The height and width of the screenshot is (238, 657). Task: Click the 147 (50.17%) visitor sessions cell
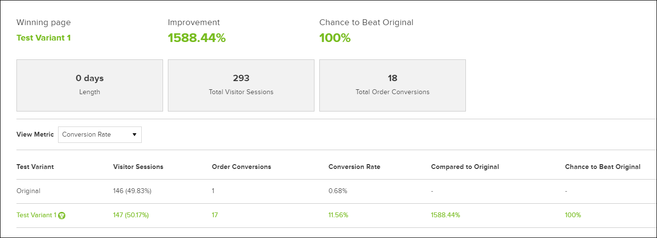pos(131,215)
